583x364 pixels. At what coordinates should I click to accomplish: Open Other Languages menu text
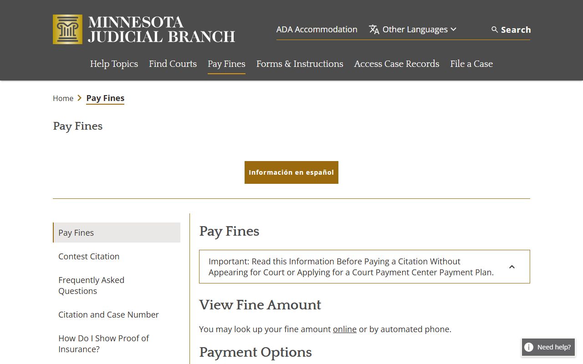point(415,29)
